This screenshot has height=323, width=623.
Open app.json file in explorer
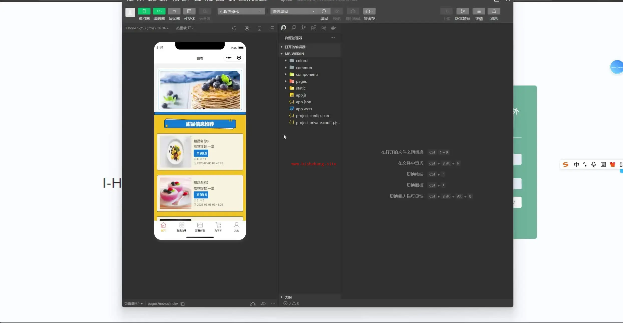coord(303,102)
